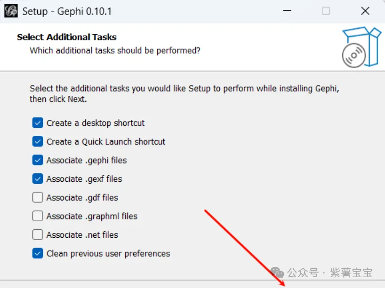Click the Associate .net files label
The width and height of the screenshot is (385, 288).
[82, 235]
